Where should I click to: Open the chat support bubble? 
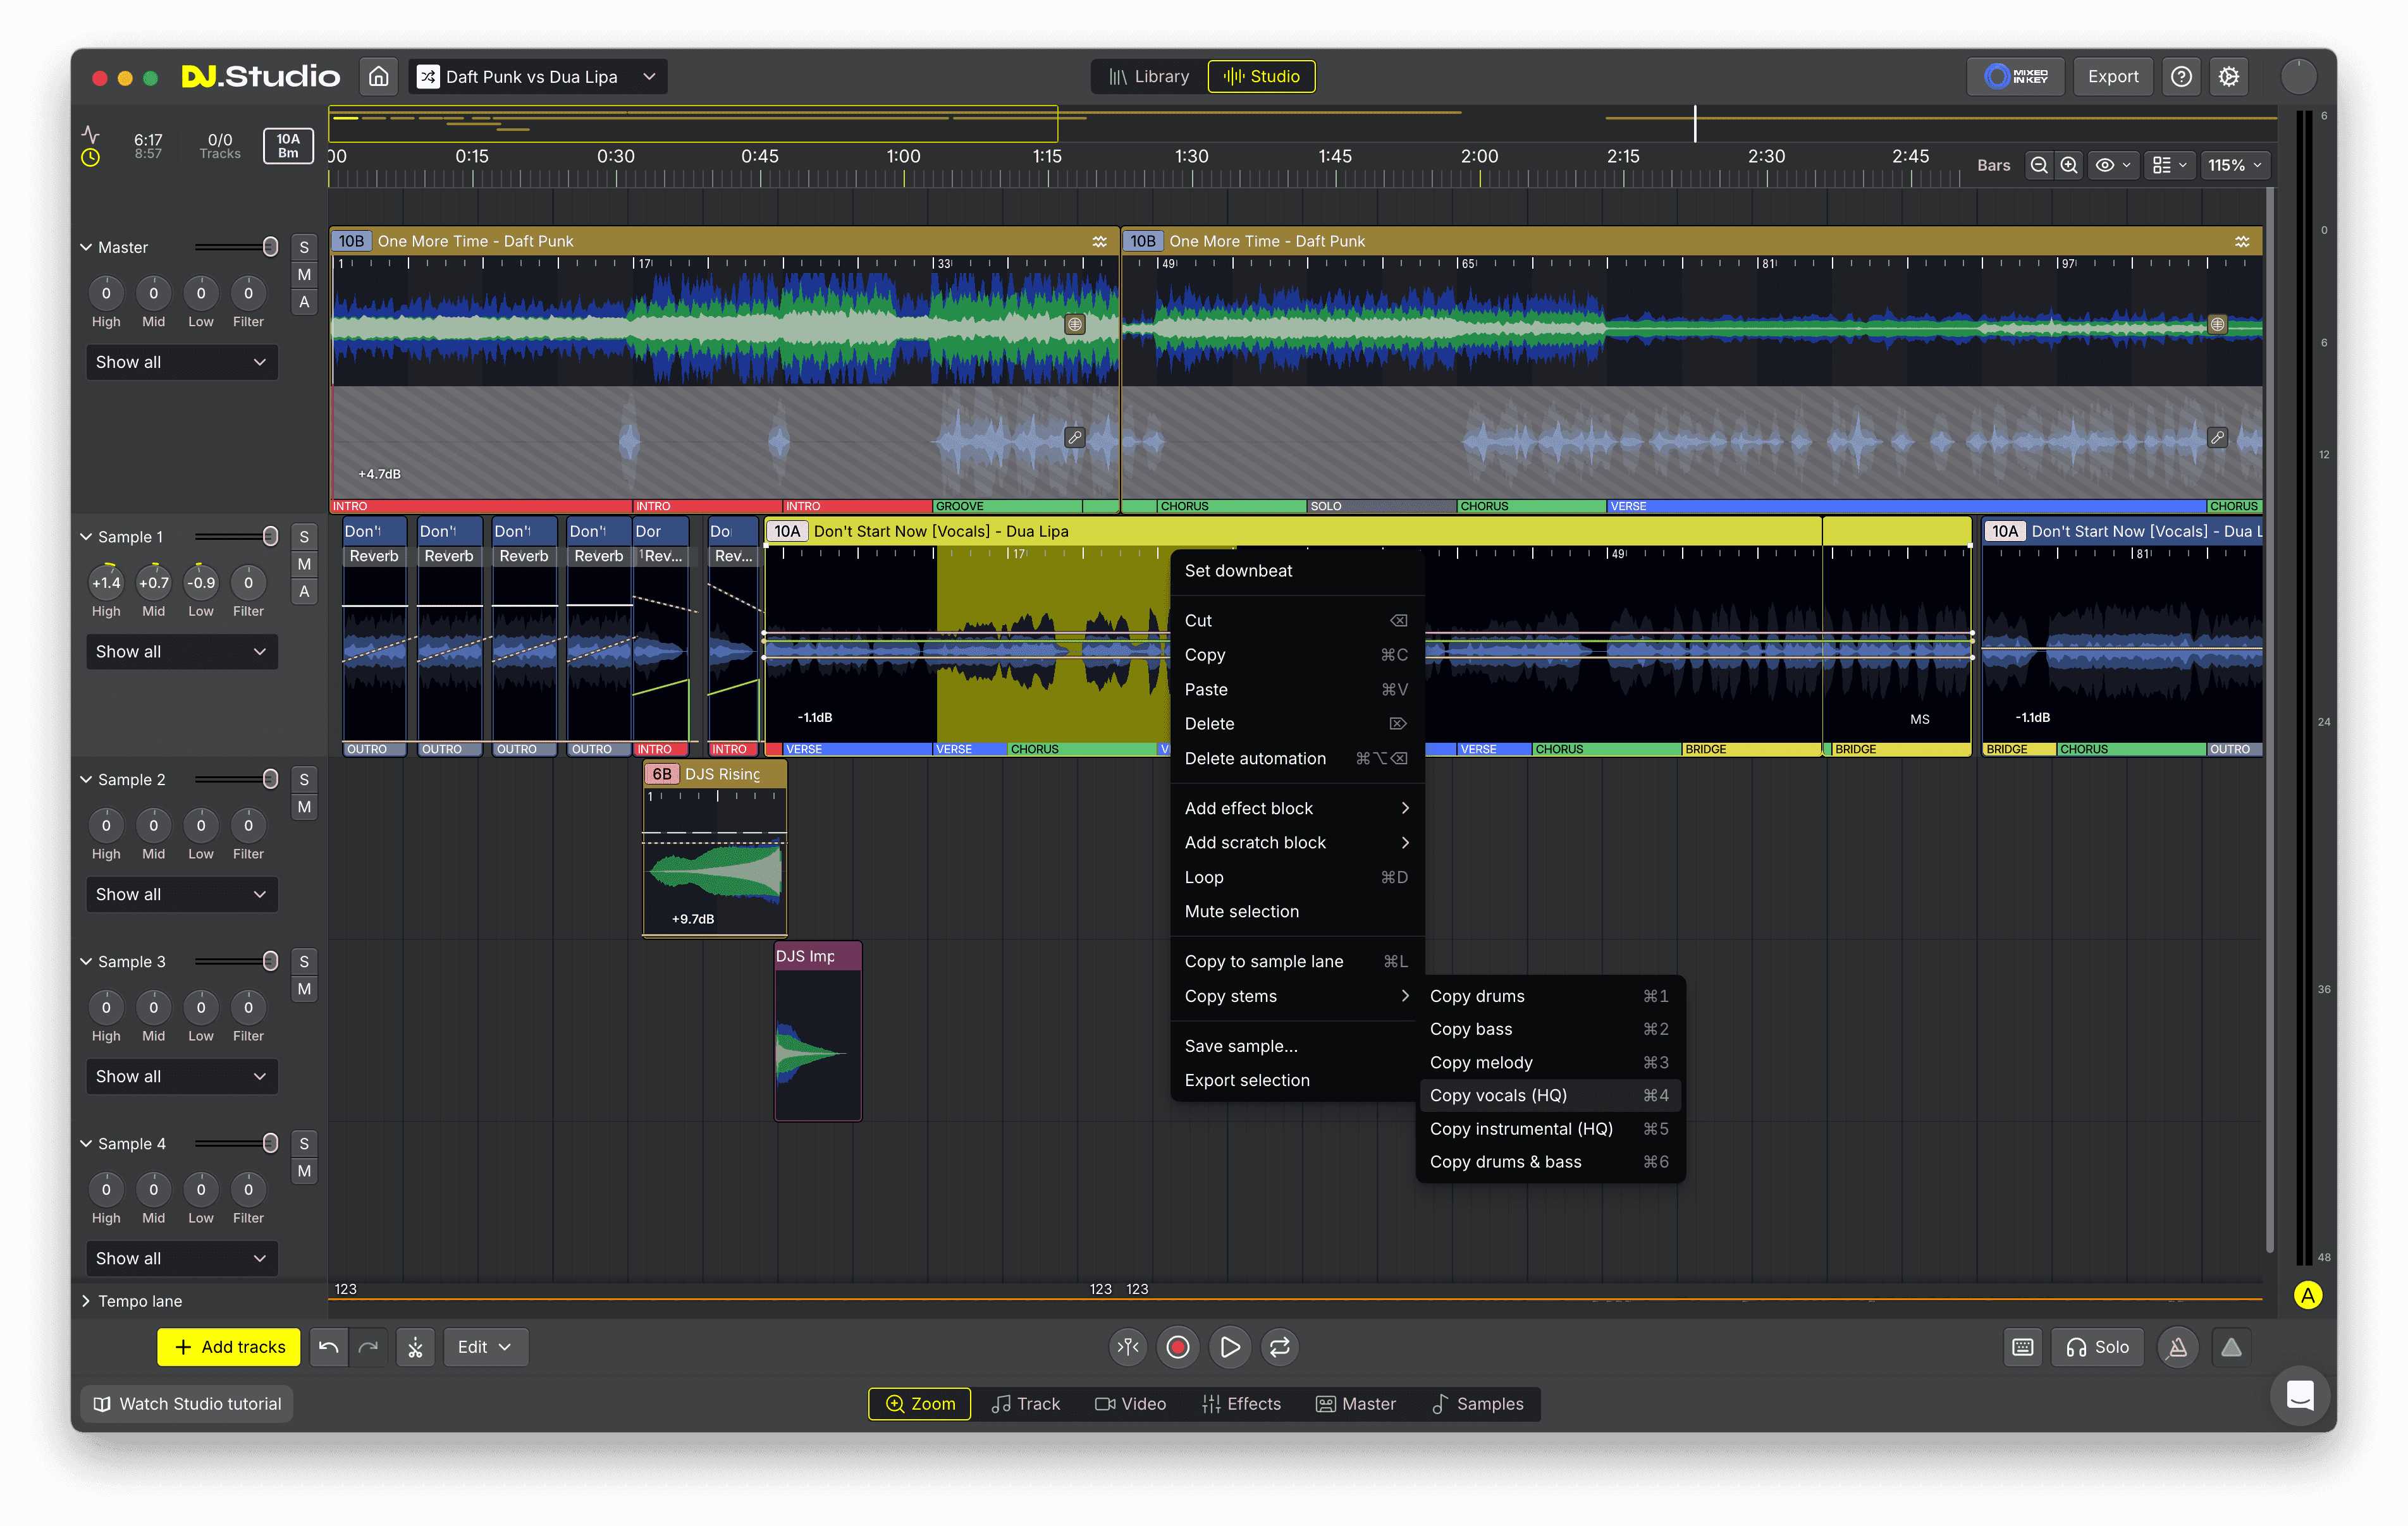pyautogui.click(x=2299, y=1395)
